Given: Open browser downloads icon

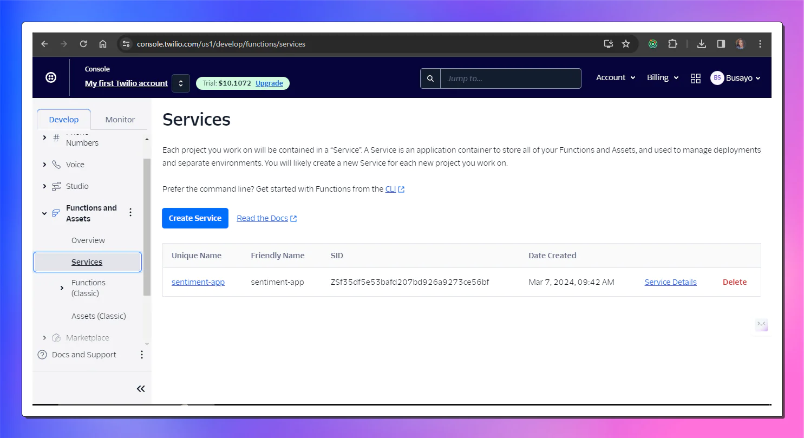Looking at the screenshot, I should tap(701, 44).
